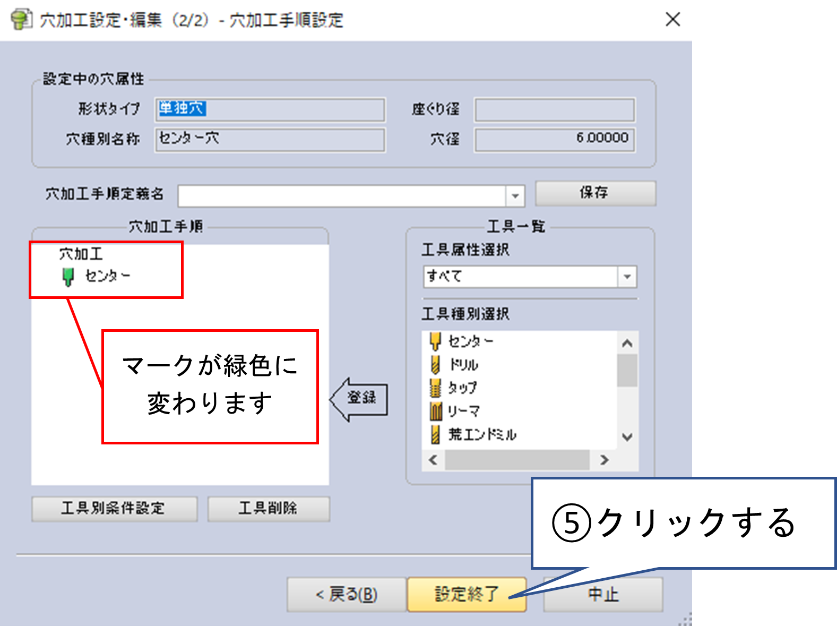Click the 工具別条件設定 button
Viewport: 837px width, 626px height.
pos(114,509)
